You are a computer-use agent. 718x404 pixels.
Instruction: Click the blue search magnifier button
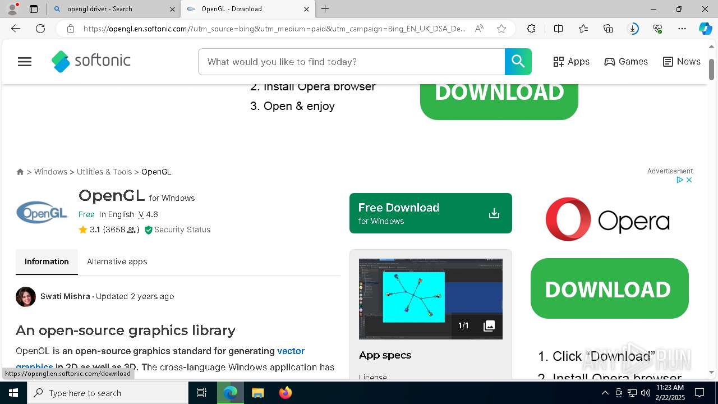point(518,62)
